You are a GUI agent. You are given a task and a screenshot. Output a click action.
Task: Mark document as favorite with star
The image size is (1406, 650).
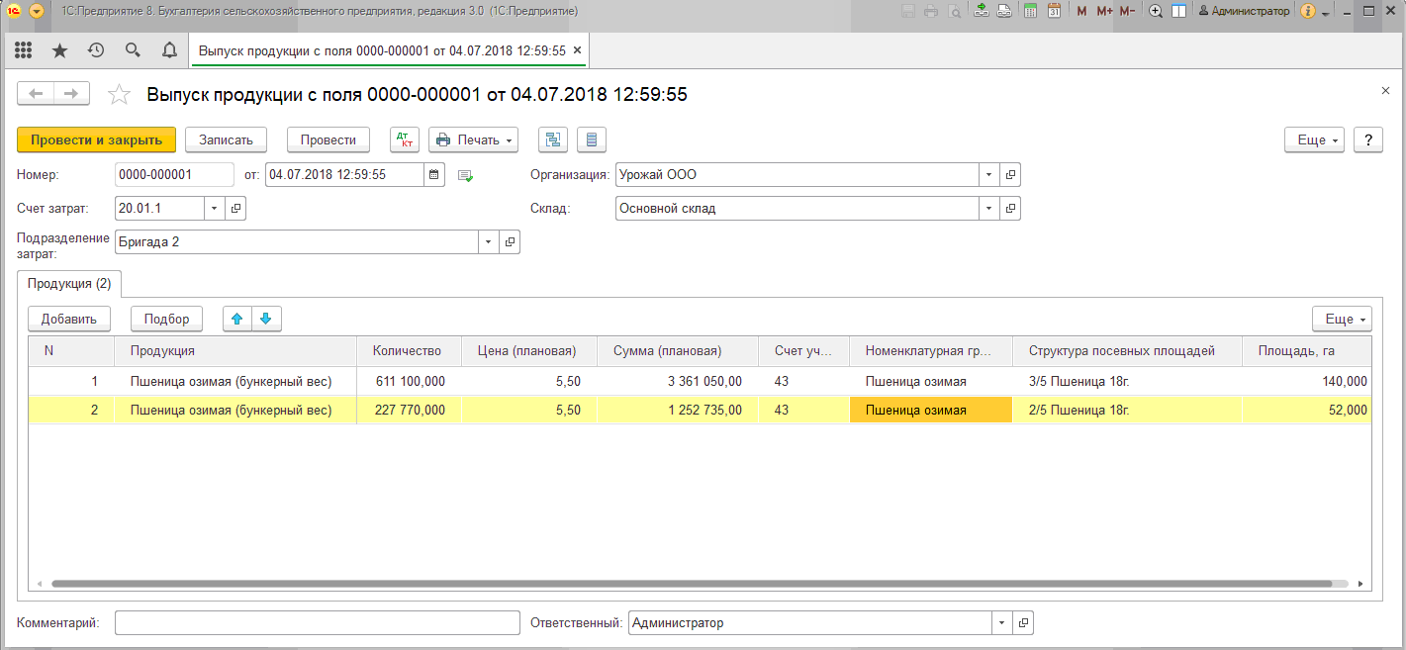point(119,94)
